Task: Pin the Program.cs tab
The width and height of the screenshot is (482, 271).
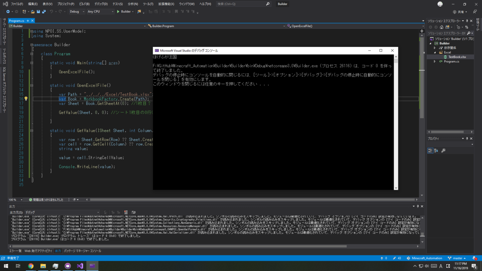Action: (x=28, y=20)
